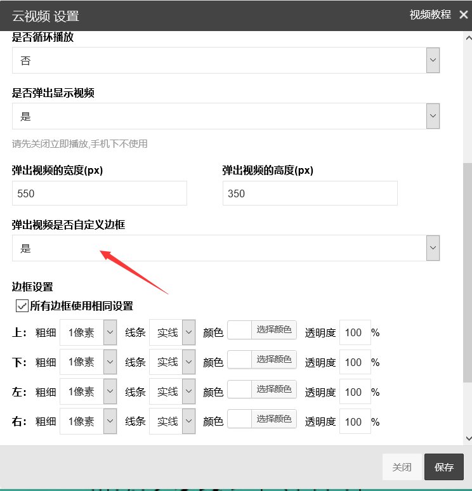Open the 上 border 线条 style dropdown
This screenshot has width=472, height=491.
coord(173,332)
